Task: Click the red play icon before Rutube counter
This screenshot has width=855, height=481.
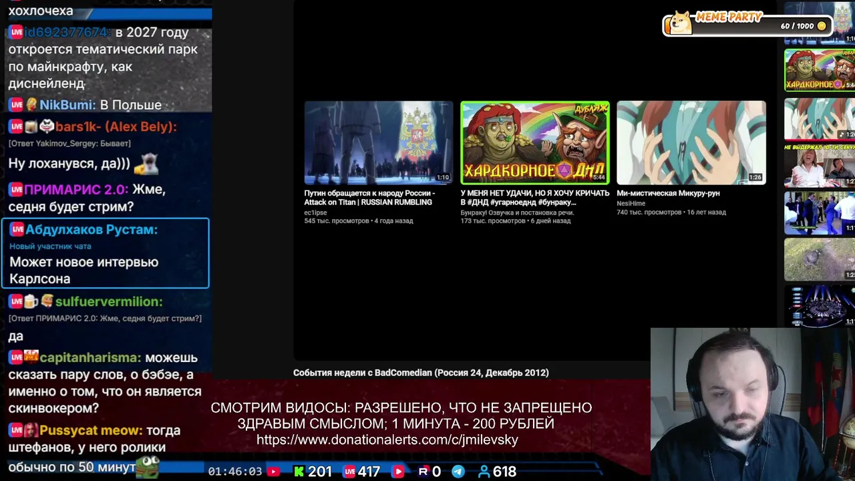Action: pyautogui.click(x=398, y=472)
